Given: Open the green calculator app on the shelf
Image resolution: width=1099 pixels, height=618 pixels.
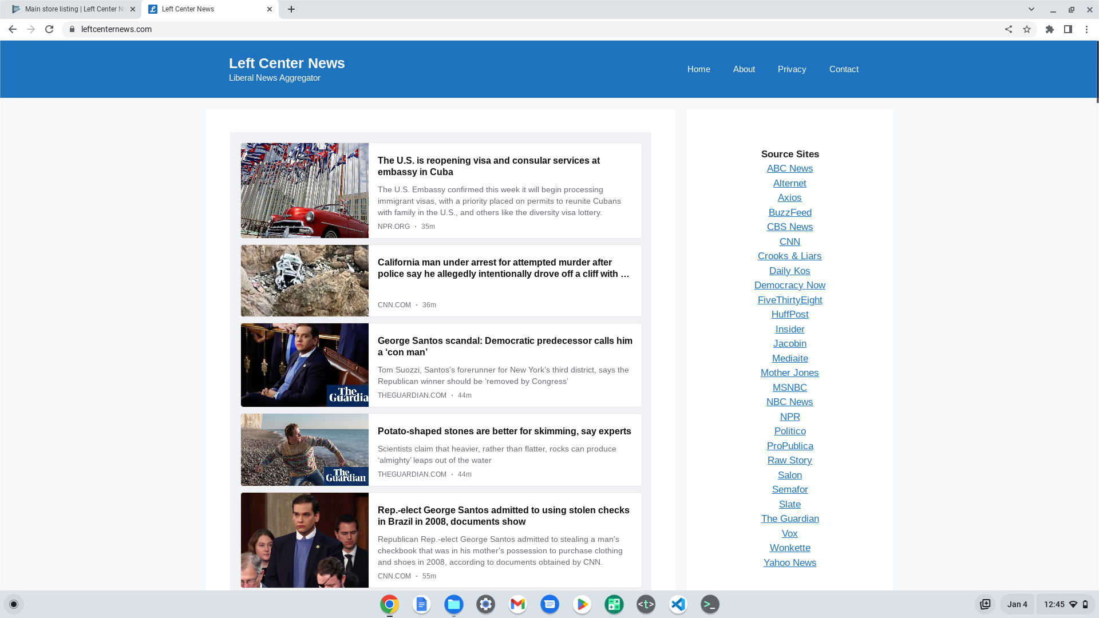Looking at the screenshot, I should pyautogui.click(x=614, y=604).
